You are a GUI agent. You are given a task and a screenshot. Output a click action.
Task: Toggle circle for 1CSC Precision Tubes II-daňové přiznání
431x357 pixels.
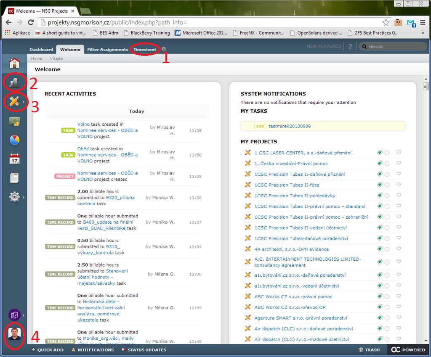click(387, 175)
